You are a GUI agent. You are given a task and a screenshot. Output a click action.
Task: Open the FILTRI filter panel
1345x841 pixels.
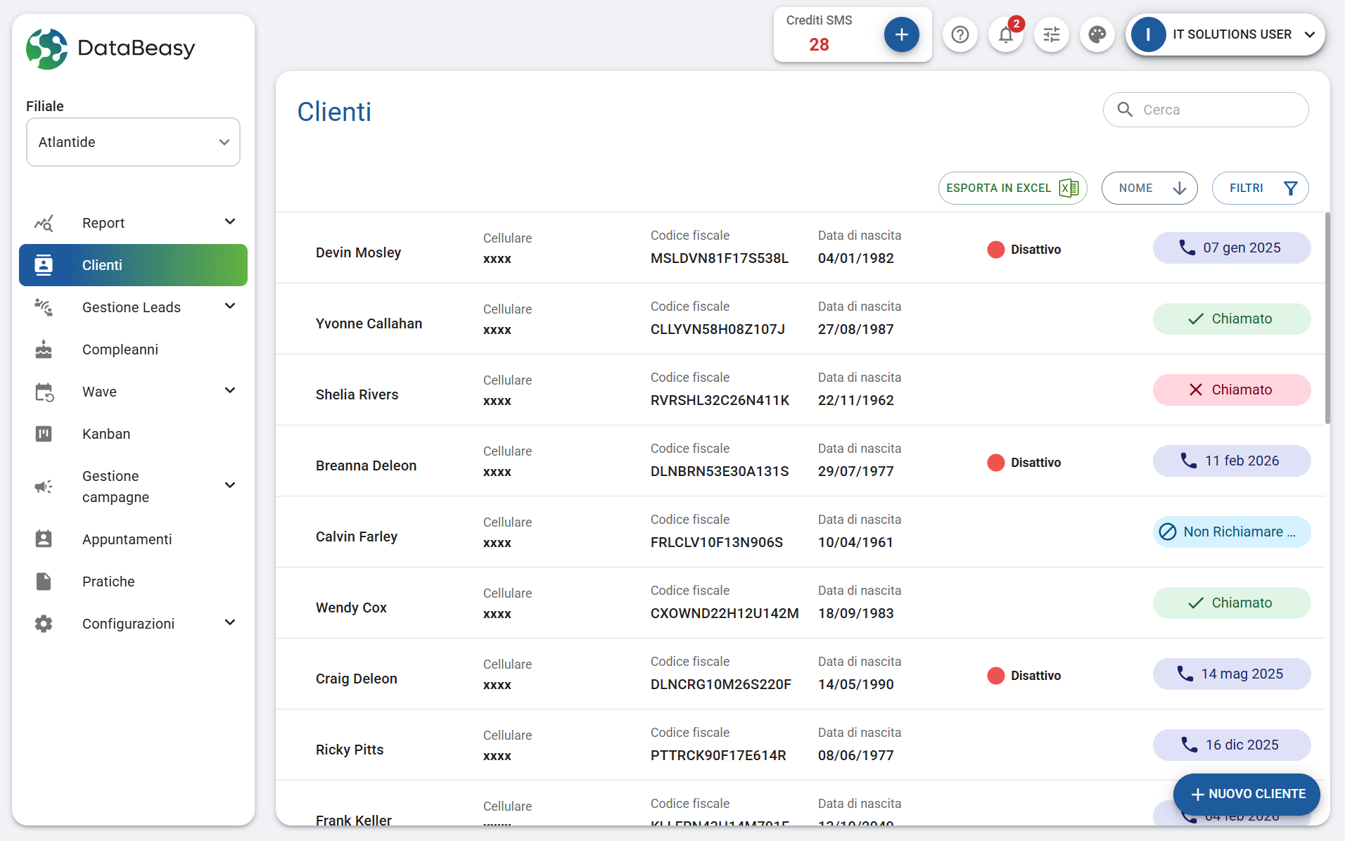(1259, 188)
